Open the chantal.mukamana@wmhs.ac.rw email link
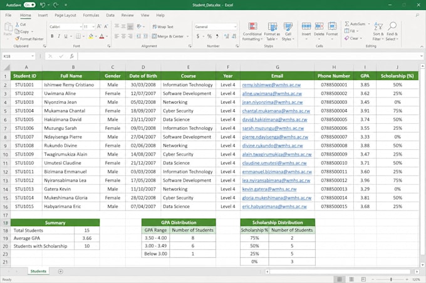The width and height of the screenshot is (426, 283). click(276, 111)
